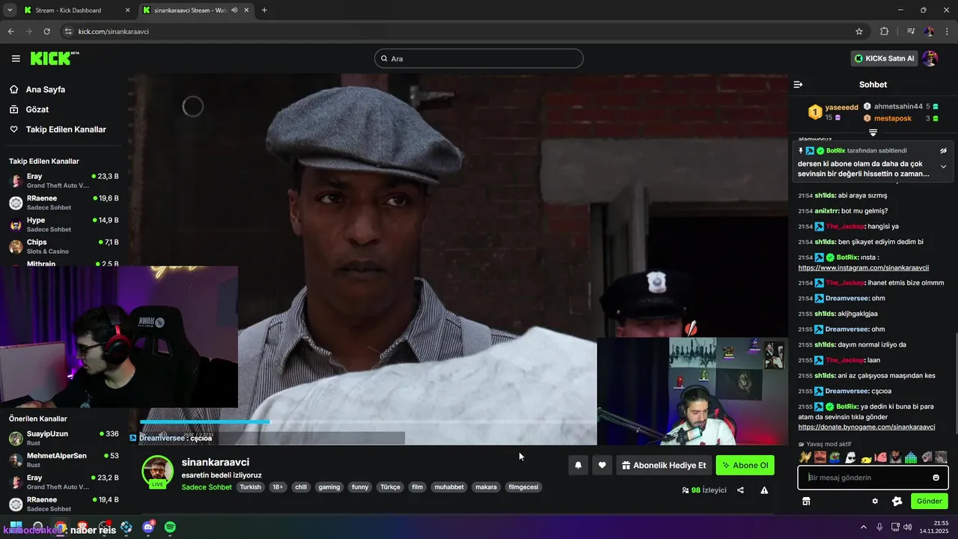Bookmark this page with the star icon
Image resolution: width=958 pixels, height=539 pixels.
pos(859,31)
